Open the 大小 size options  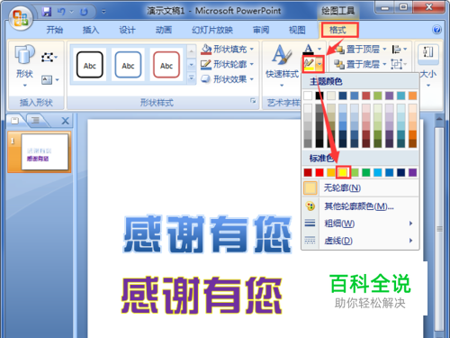click(428, 66)
